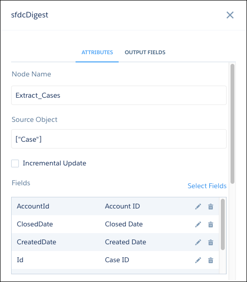Open the Output Fields tab
The image size is (247, 282).
145,52
